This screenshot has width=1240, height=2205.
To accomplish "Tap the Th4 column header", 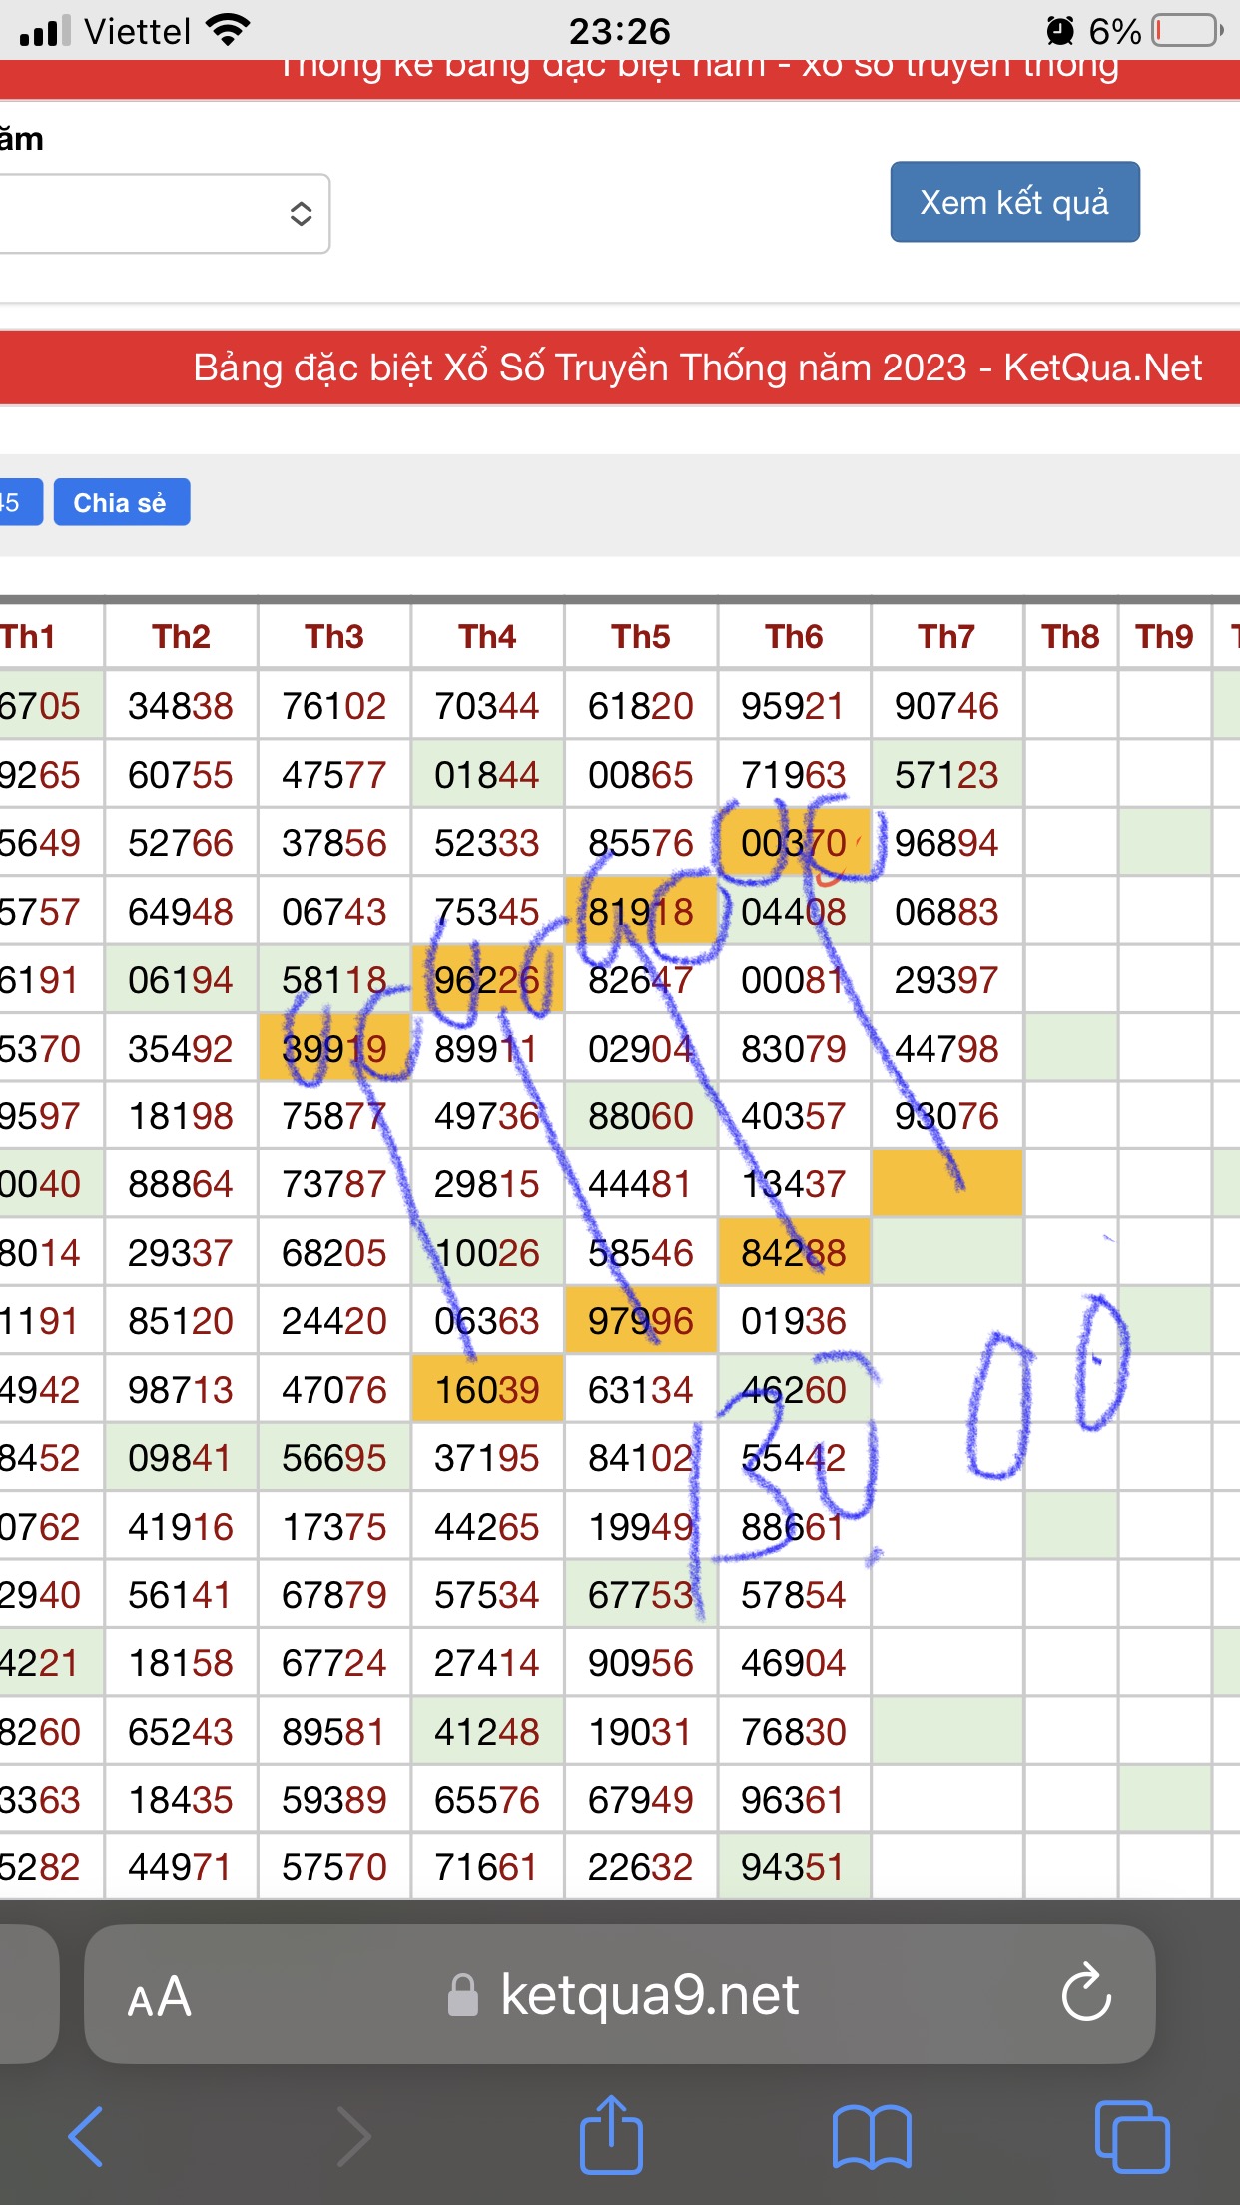I will coord(487,636).
